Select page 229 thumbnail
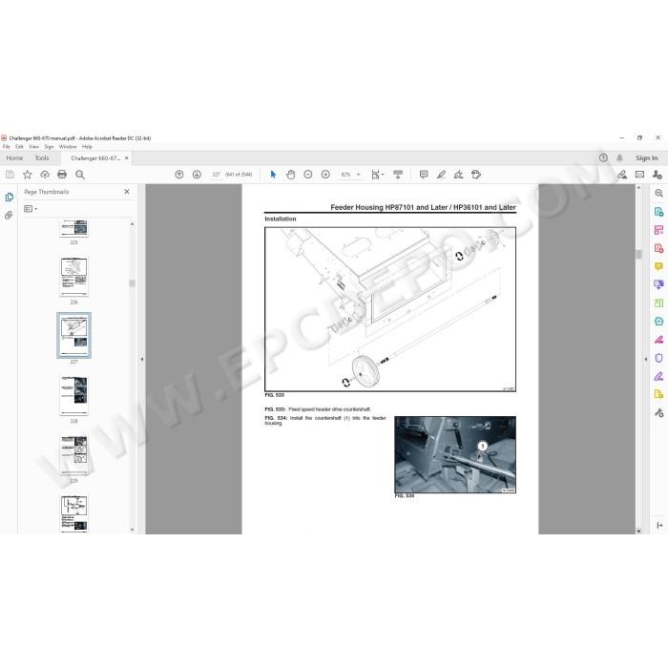This screenshot has width=668, height=668. point(73,455)
